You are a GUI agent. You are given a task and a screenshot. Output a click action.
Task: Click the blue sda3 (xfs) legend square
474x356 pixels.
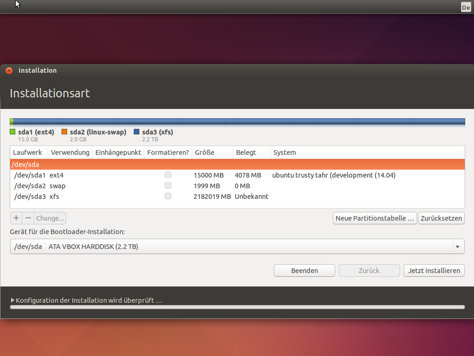(137, 132)
